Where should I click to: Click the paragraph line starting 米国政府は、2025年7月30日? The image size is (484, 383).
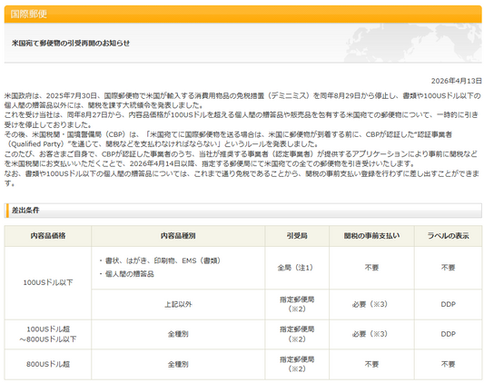click(242, 96)
